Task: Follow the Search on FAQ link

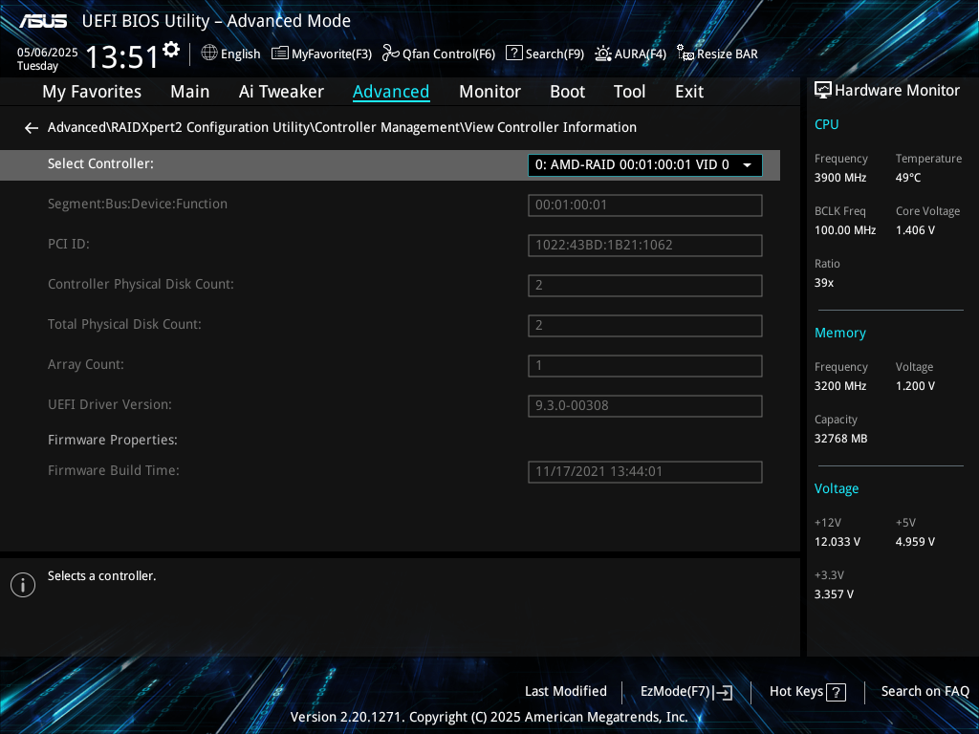Action: [925, 692]
